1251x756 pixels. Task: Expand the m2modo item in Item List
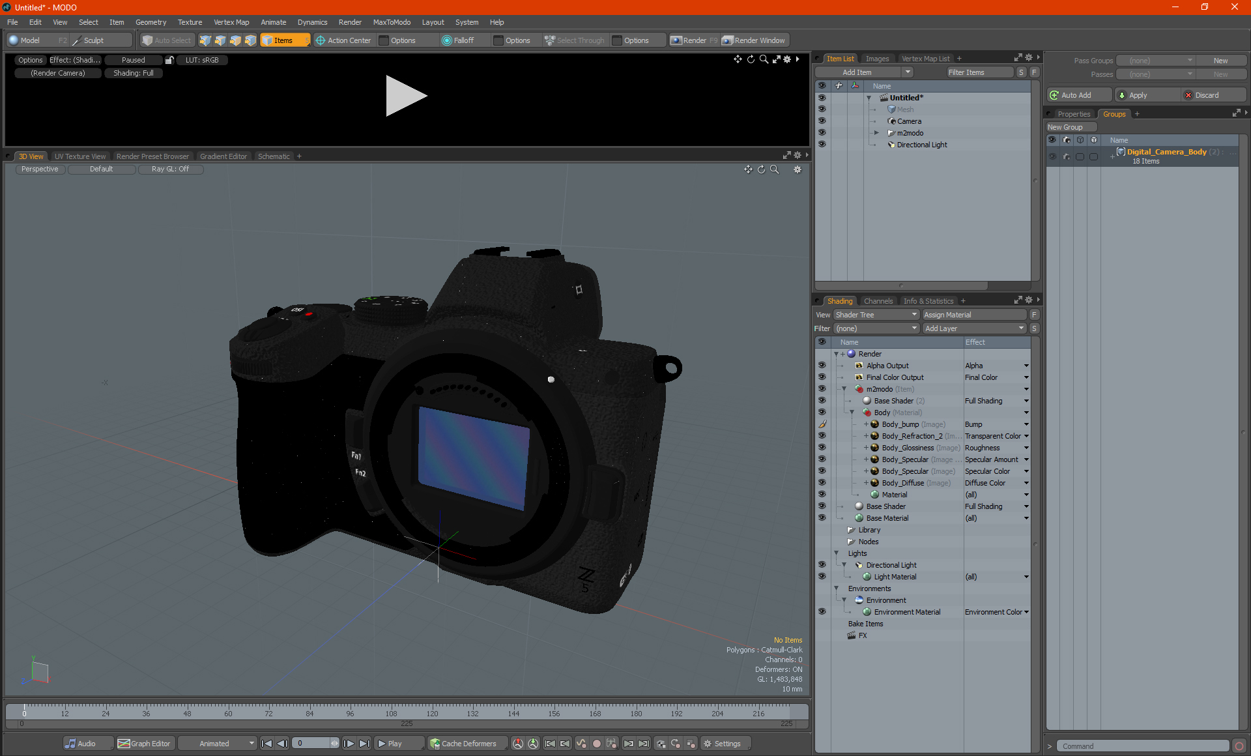point(876,133)
